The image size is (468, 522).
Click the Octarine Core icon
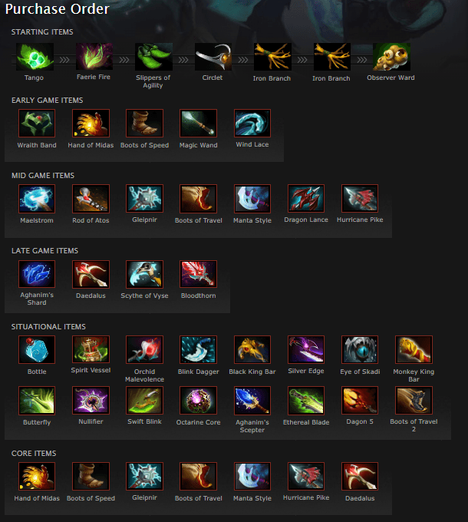click(x=198, y=401)
